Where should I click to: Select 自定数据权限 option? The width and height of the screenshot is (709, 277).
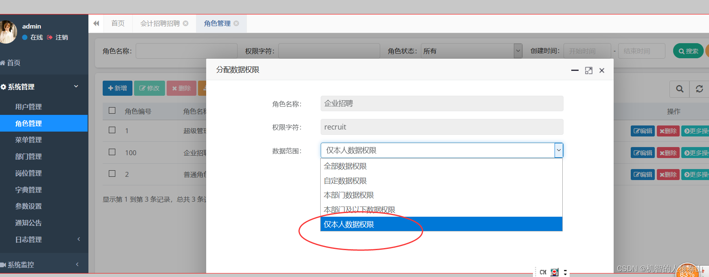point(441,180)
